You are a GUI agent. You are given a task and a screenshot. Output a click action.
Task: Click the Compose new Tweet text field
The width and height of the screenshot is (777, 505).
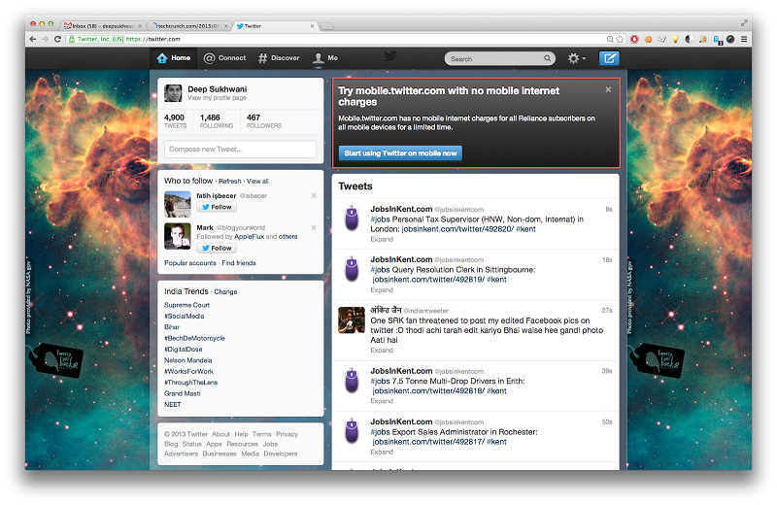[x=240, y=150]
